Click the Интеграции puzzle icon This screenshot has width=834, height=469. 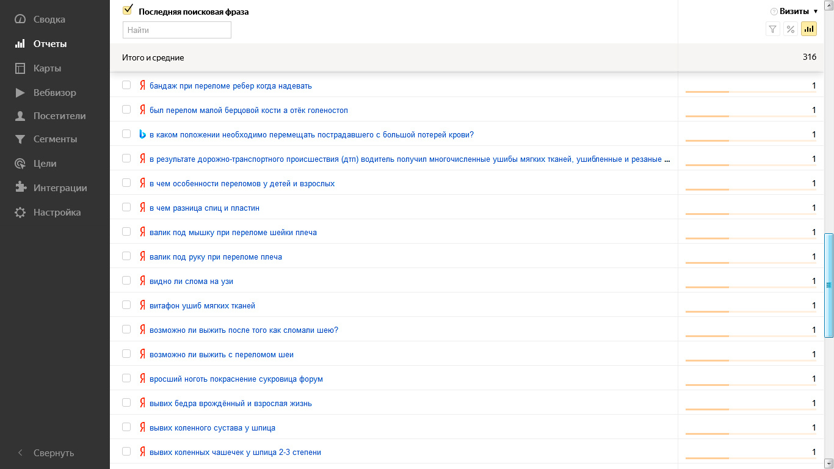(20, 188)
